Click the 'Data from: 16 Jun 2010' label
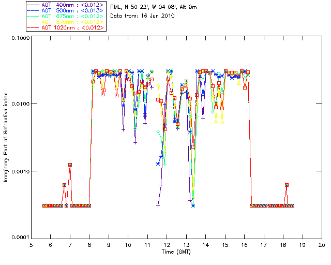The width and height of the screenshot is (331, 265). click(143, 16)
